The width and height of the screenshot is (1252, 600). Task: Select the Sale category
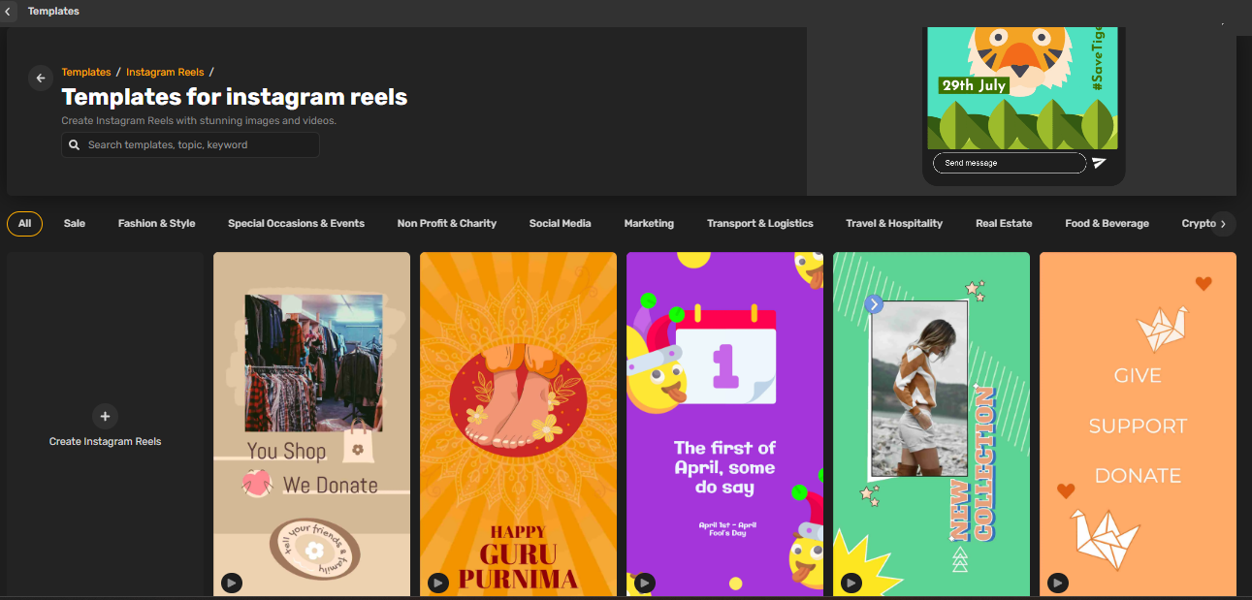pos(75,224)
